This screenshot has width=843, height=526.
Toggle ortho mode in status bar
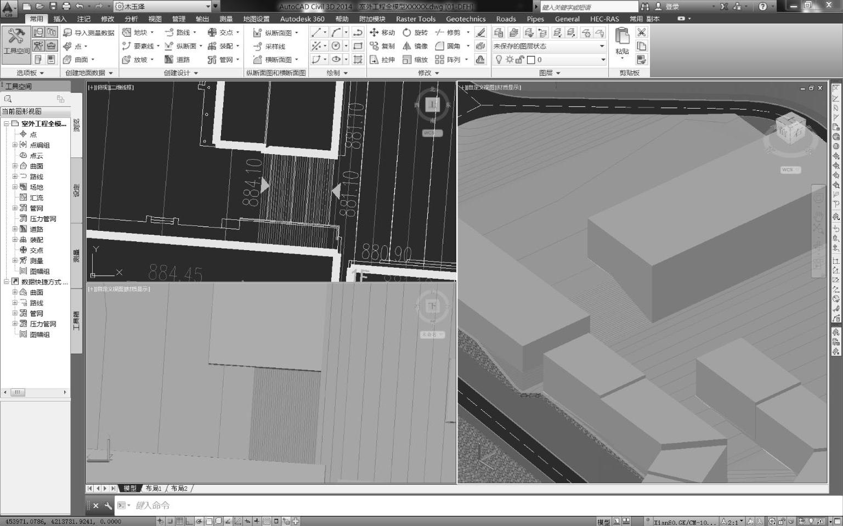click(x=189, y=521)
